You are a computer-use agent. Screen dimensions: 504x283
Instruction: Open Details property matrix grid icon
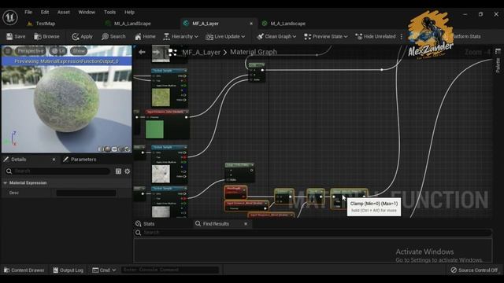(118, 171)
